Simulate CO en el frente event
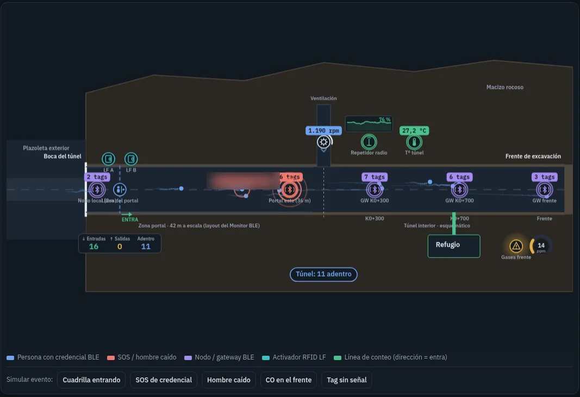Screen dimensions: 580x397 289,380
